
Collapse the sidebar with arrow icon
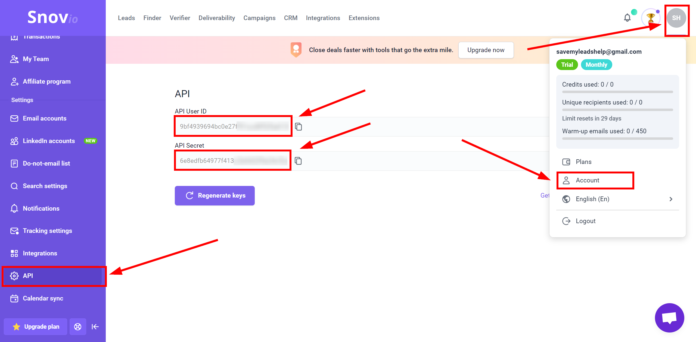(95, 327)
